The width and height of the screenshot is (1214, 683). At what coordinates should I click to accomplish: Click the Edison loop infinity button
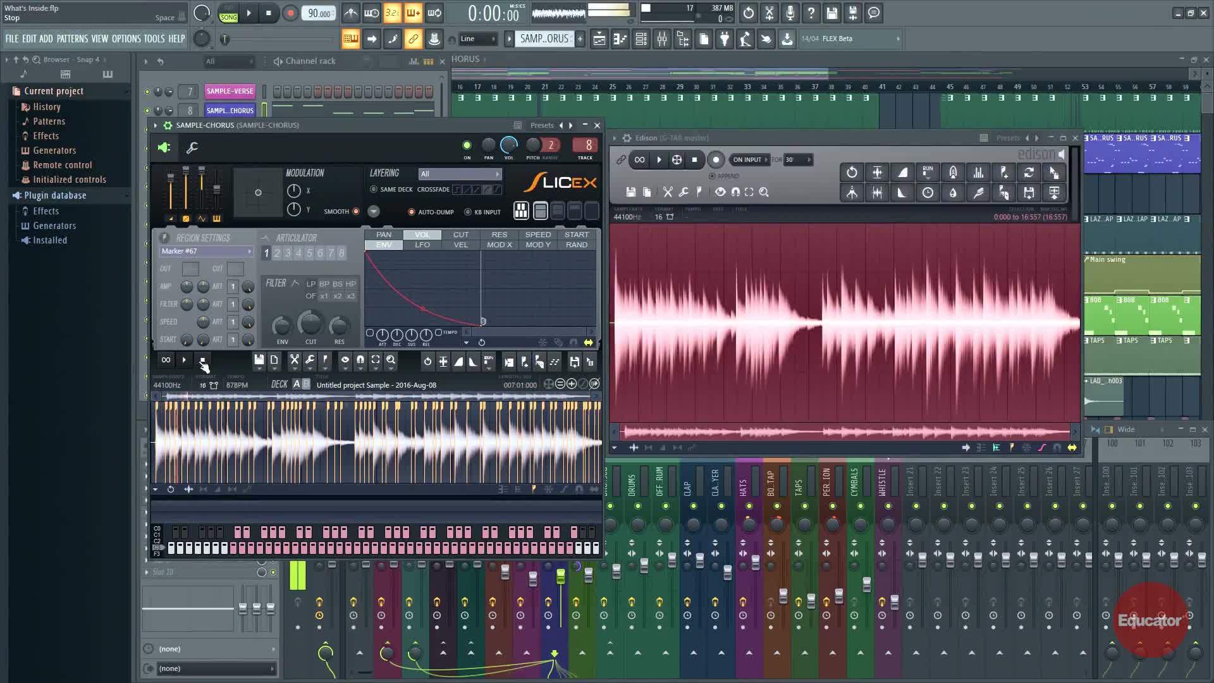tap(639, 159)
